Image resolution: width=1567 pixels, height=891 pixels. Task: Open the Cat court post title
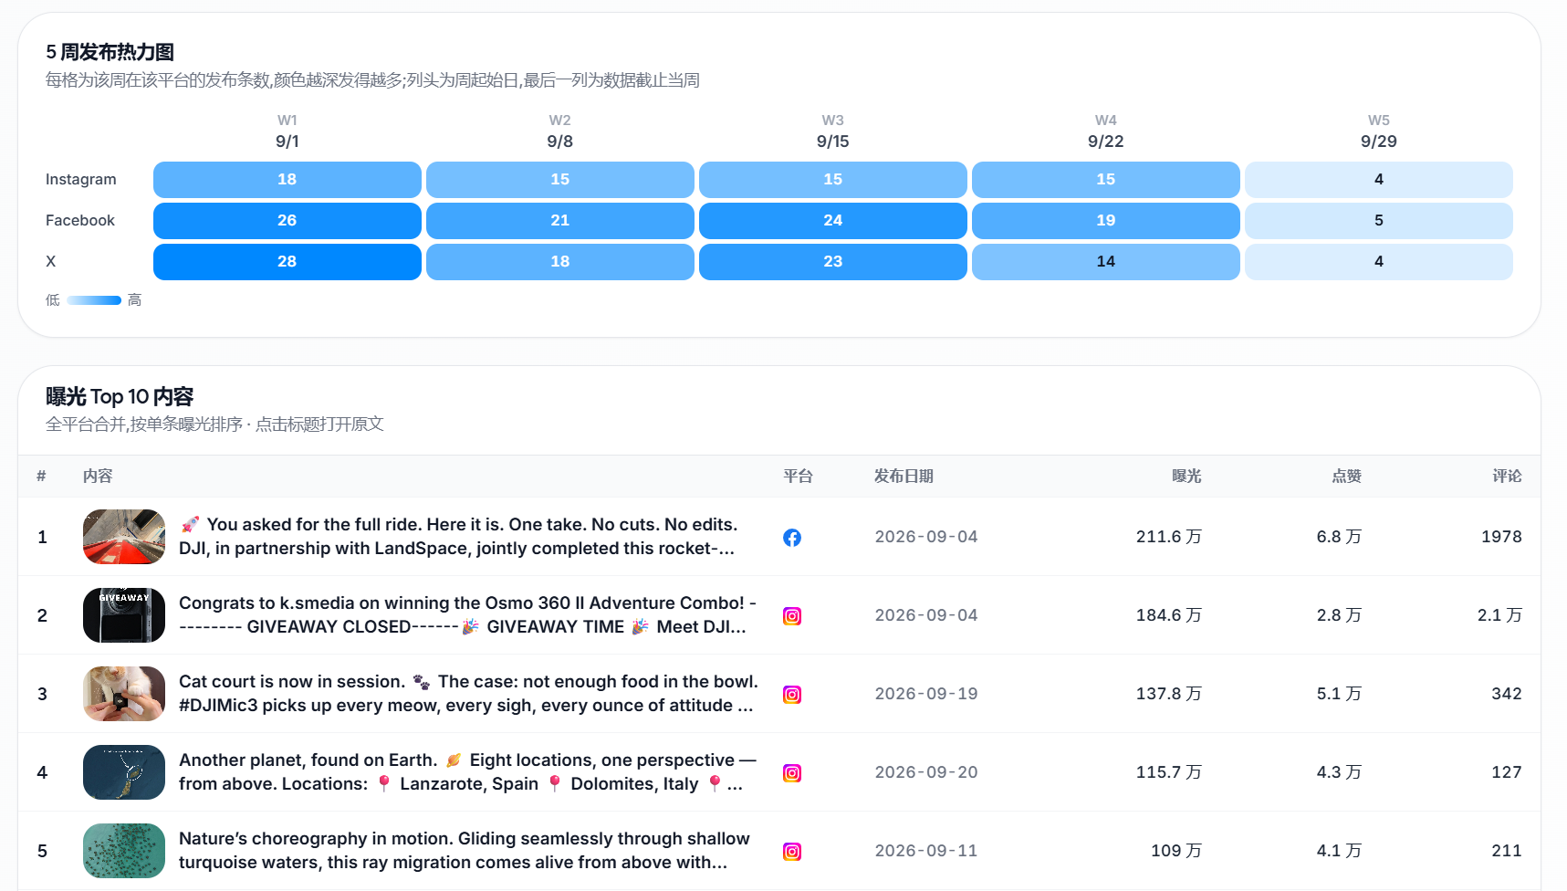(x=468, y=694)
